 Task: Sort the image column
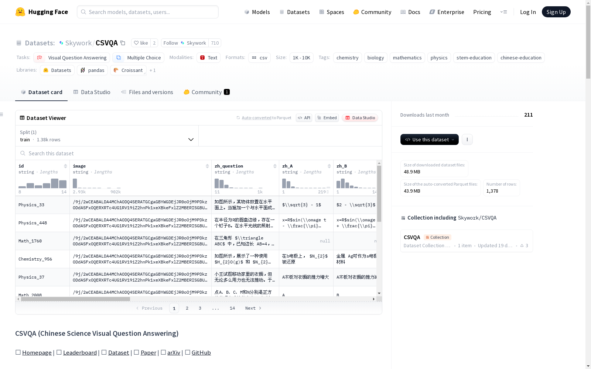207,166
